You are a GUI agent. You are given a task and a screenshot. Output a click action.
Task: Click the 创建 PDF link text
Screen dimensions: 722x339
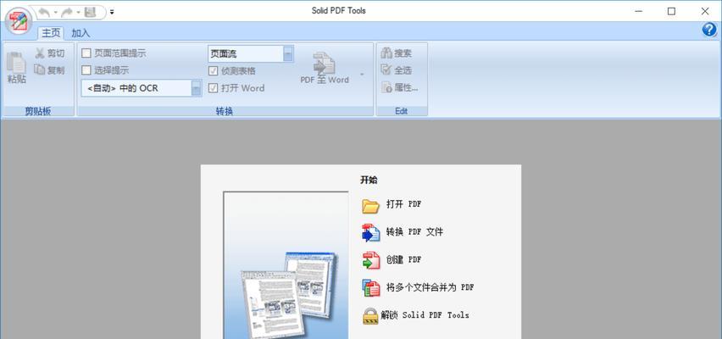403,259
